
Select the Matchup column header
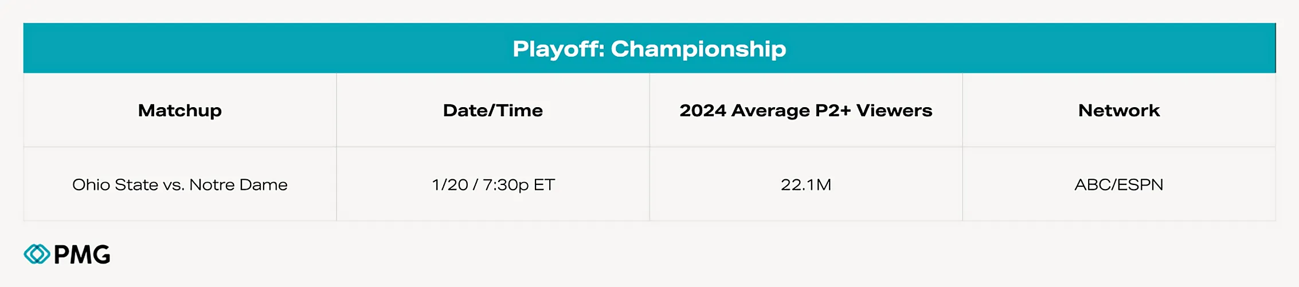coord(180,110)
